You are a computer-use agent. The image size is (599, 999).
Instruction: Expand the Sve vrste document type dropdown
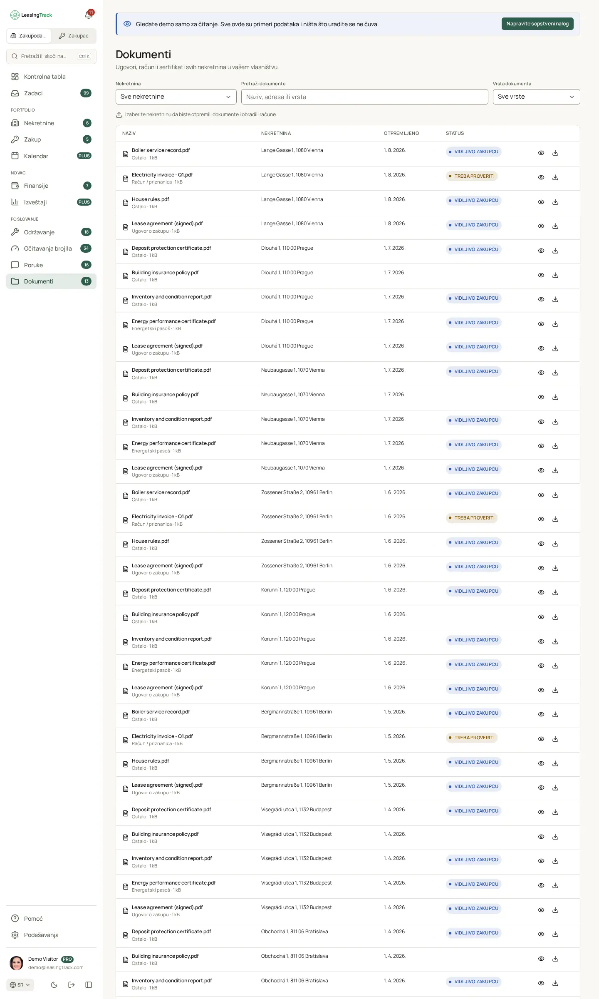click(x=536, y=97)
